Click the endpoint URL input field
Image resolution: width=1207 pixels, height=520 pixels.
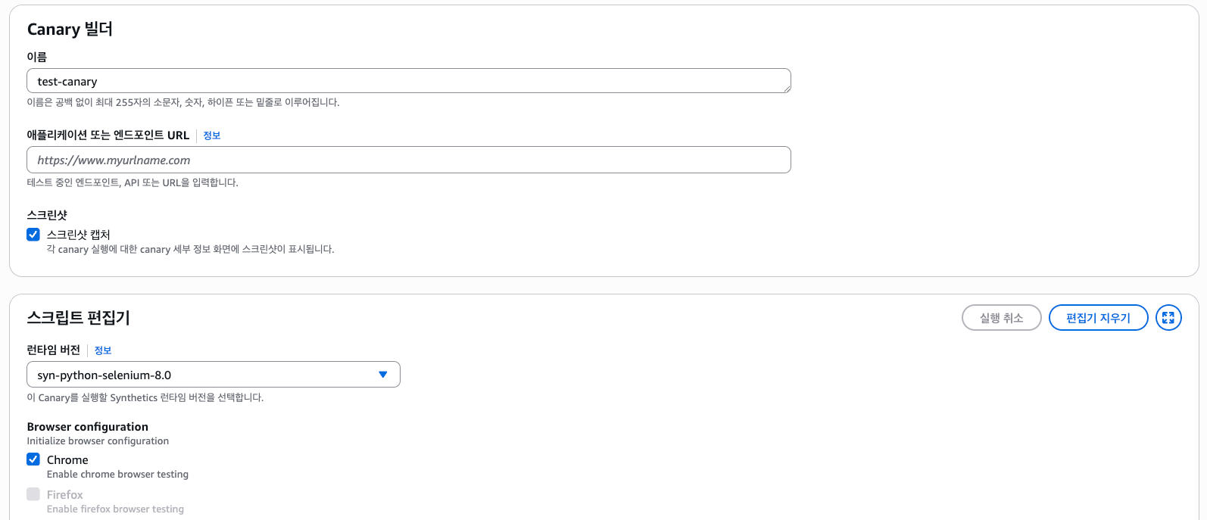point(409,160)
